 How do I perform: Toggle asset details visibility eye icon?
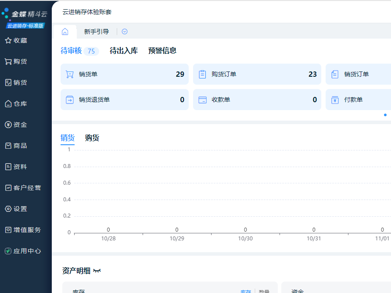click(97, 271)
